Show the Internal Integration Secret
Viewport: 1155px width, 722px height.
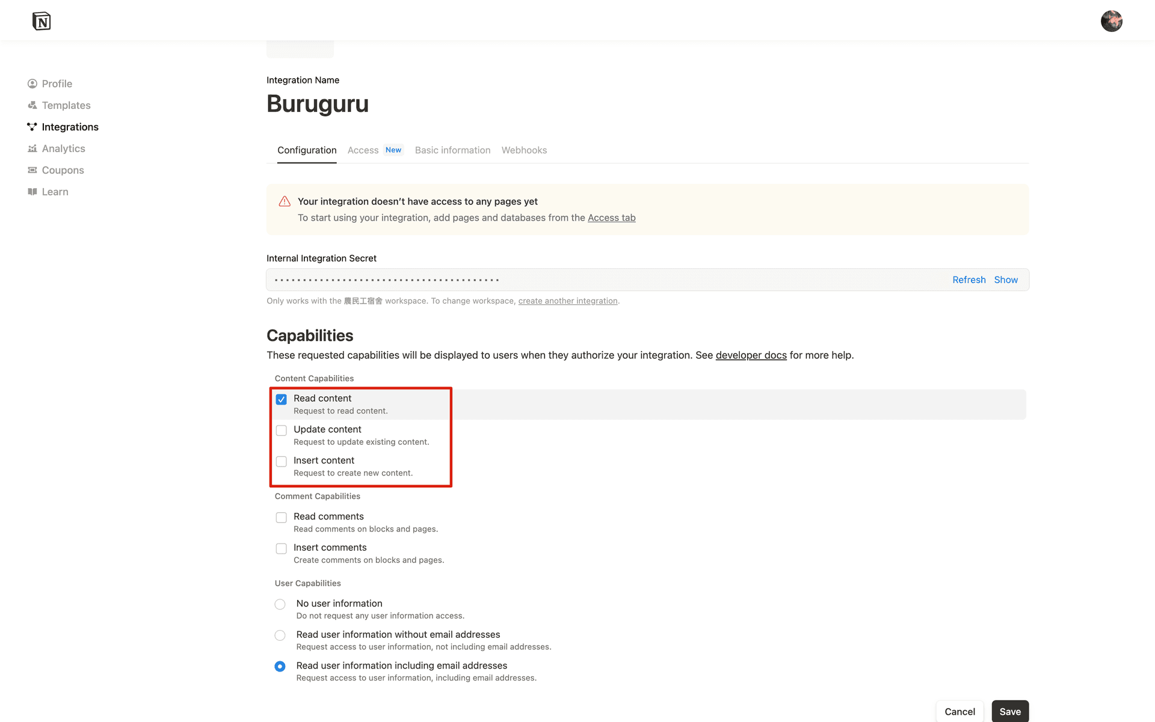1006,280
